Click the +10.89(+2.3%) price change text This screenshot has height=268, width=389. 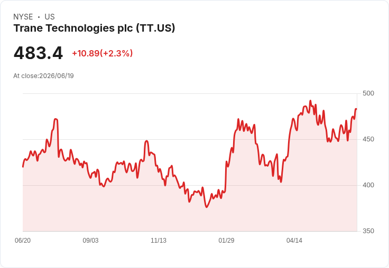click(x=102, y=53)
